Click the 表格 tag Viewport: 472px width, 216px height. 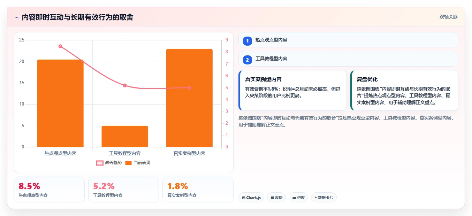click(x=276, y=198)
